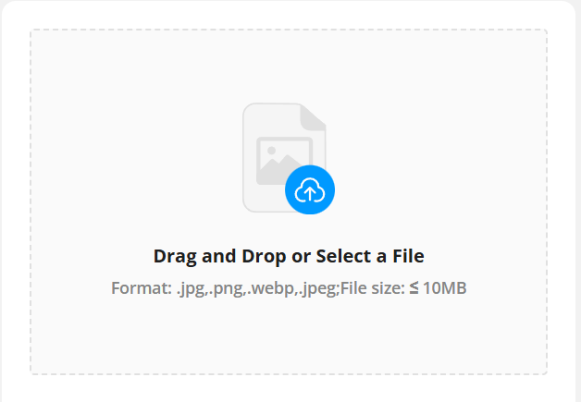Click the blue cloud upload icon
This screenshot has height=402, width=581.
point(310,191)
